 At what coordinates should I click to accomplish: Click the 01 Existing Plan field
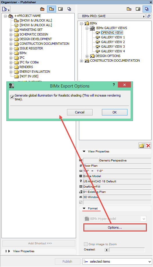[117, 192]
